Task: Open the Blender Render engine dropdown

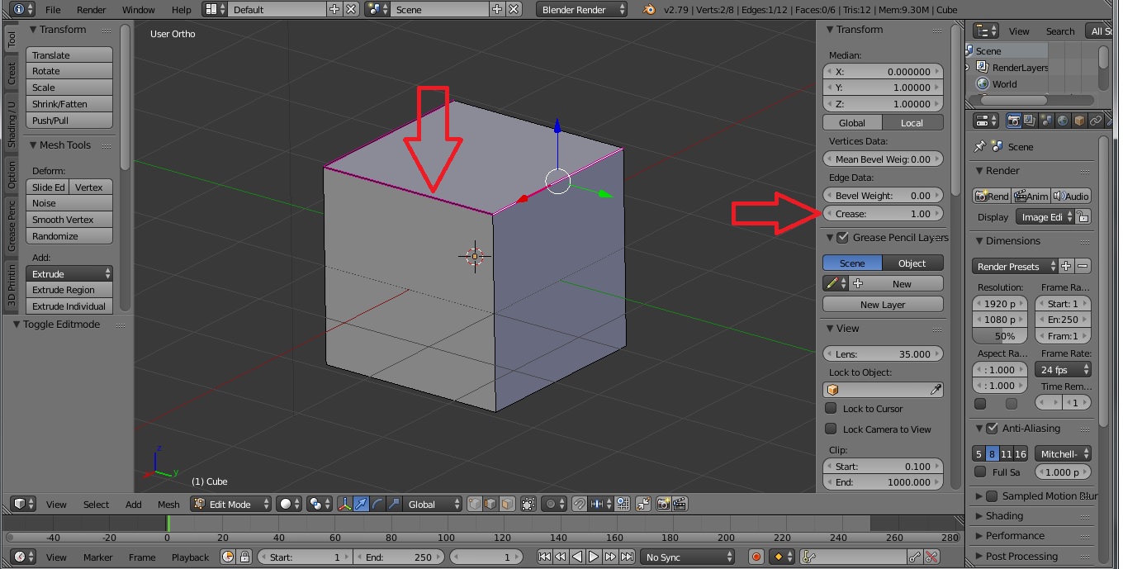Action: coord(581,10)
